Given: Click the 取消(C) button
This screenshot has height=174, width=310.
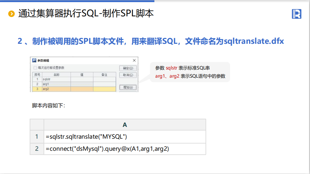Looking at the screenshot, I should coord(128,75).
